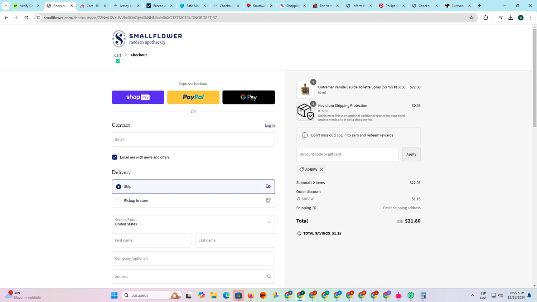Show hidden system tray icons
The width and height of the screenshot is (537, 302).
point(473,296)
